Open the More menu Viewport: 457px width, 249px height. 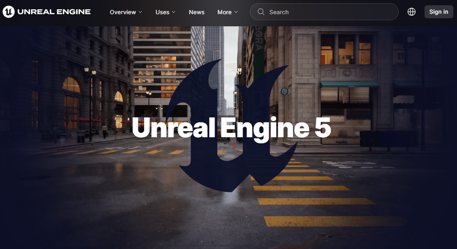(x=227, y=12)
